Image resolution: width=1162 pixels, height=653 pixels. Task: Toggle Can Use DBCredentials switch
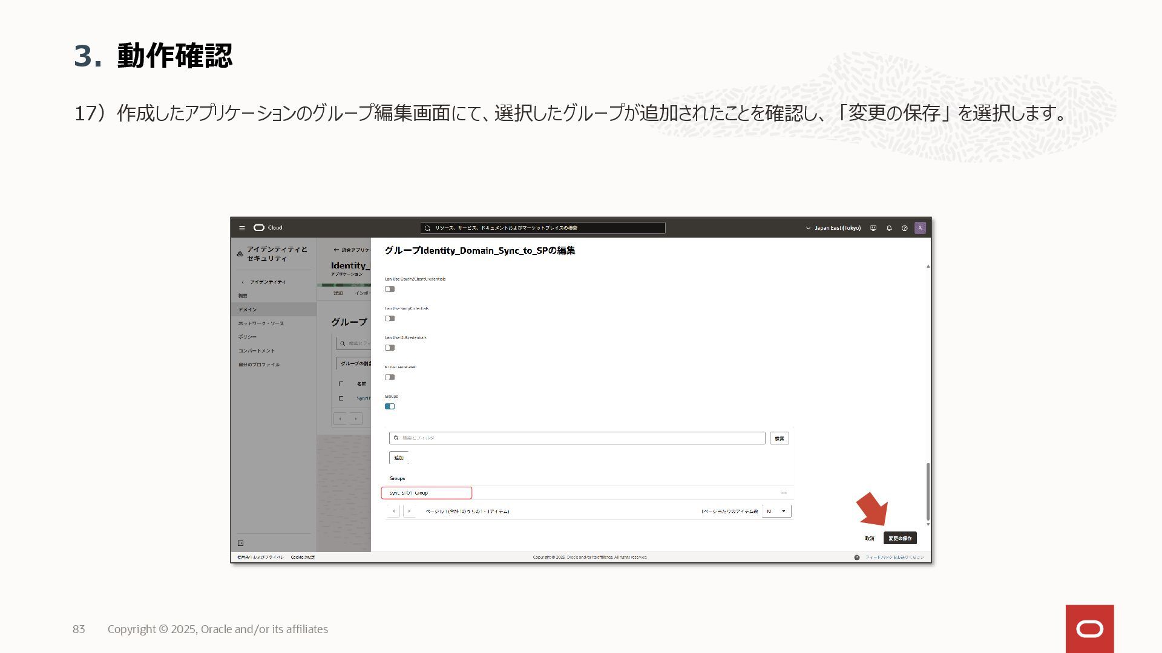(x=390, y=348)
